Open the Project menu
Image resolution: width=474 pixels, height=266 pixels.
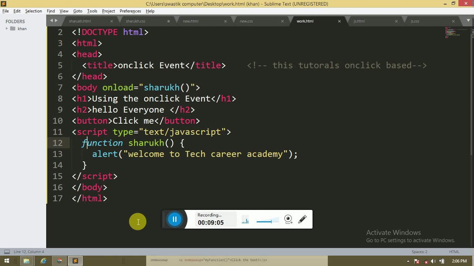point(109,11)
